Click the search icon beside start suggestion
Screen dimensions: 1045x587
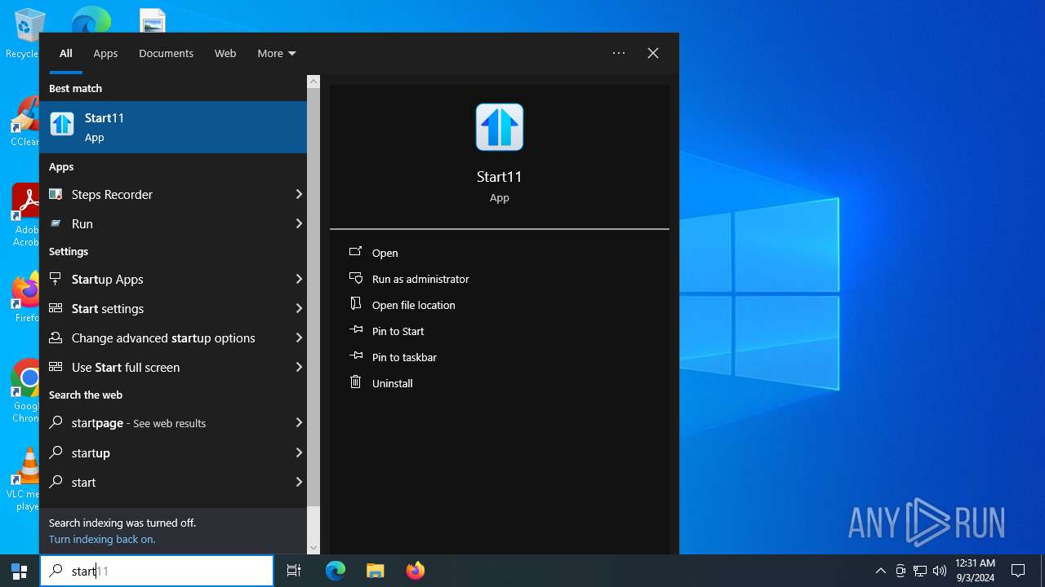pos(56,482)
